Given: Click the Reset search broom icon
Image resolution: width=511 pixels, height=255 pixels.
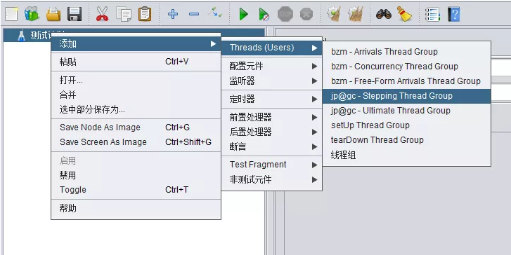Looking at the screenshot, I should pos(404,14).
